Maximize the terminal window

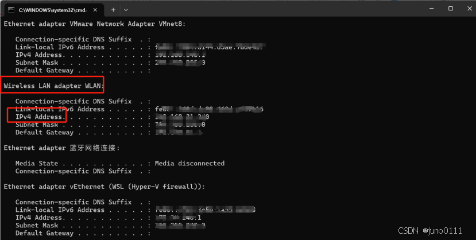point(451,9)
